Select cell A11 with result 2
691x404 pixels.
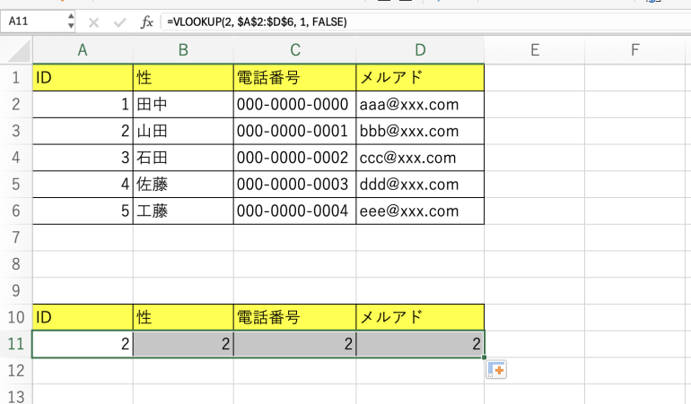click(x=83, y=344)
